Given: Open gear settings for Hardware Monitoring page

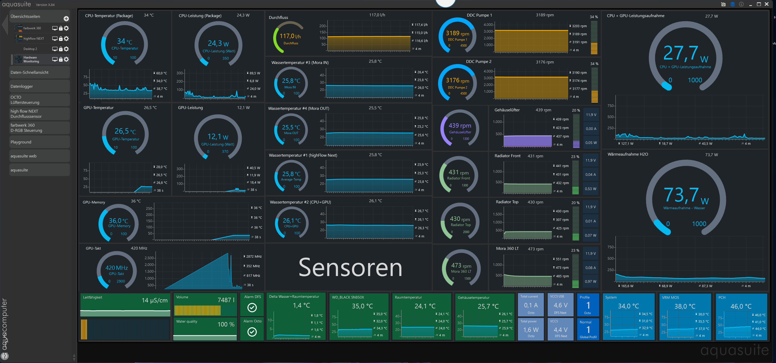Looking at the screenshot, I should [x=67, y=59].
